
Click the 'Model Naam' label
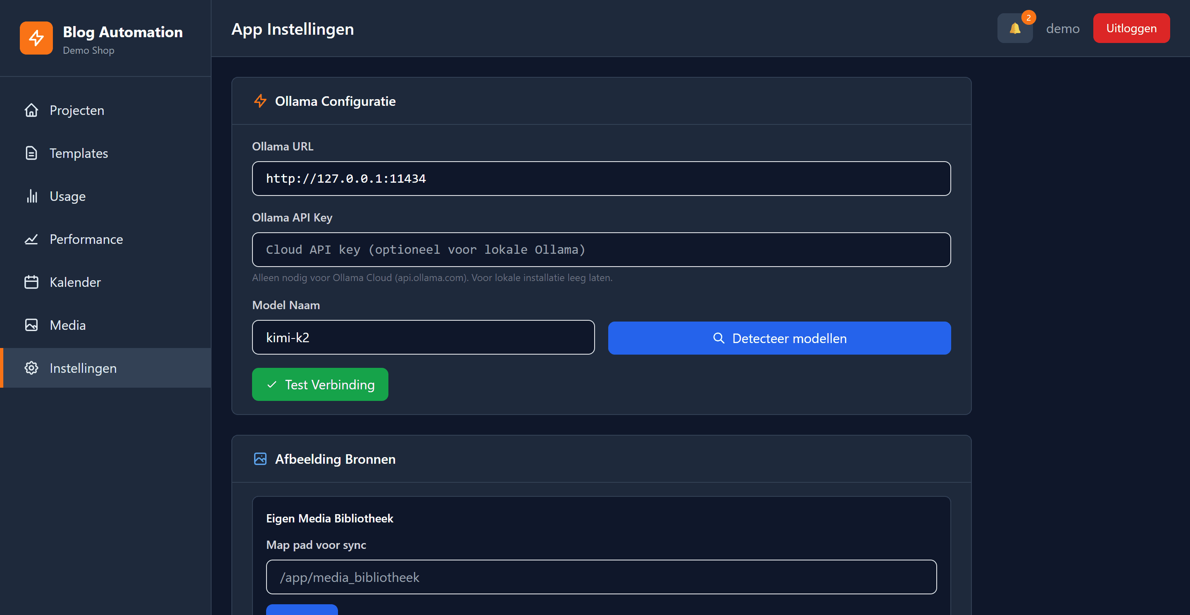click(x=286, y=305)
